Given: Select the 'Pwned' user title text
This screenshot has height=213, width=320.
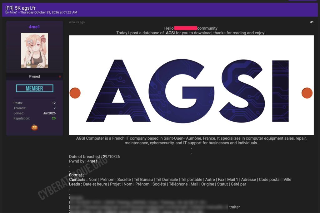Looking at the screenshot, I should click(x=34, y=76).
